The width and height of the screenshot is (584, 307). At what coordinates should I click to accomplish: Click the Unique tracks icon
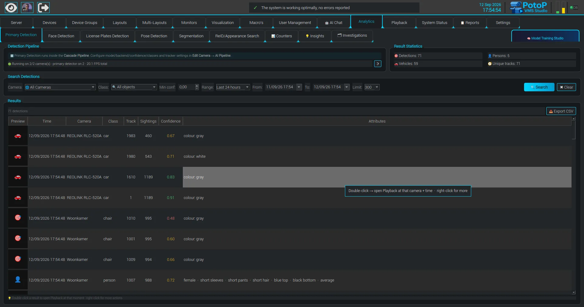(490, 64)
